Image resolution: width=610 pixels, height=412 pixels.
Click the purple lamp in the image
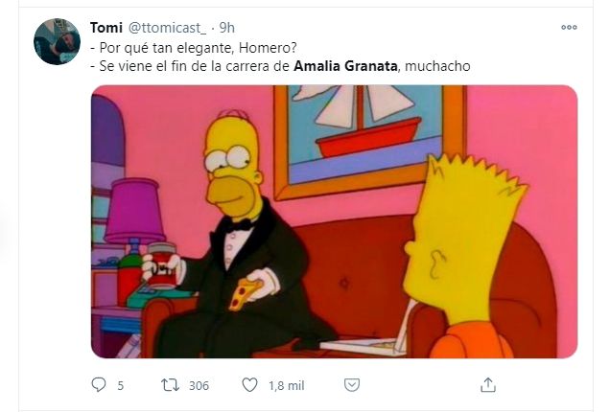tap(134, 216)
